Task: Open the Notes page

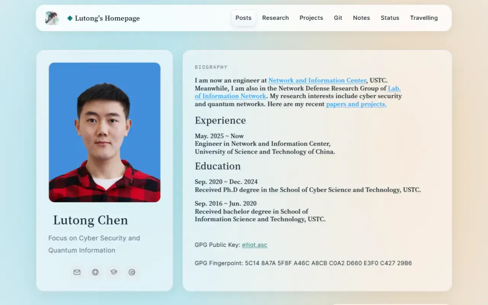Action: pyautogui.click(x=361, y=18)
